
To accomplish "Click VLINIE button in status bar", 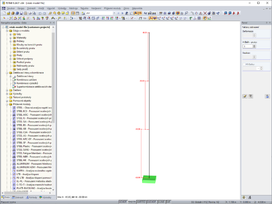I will [x=161, y=202].
